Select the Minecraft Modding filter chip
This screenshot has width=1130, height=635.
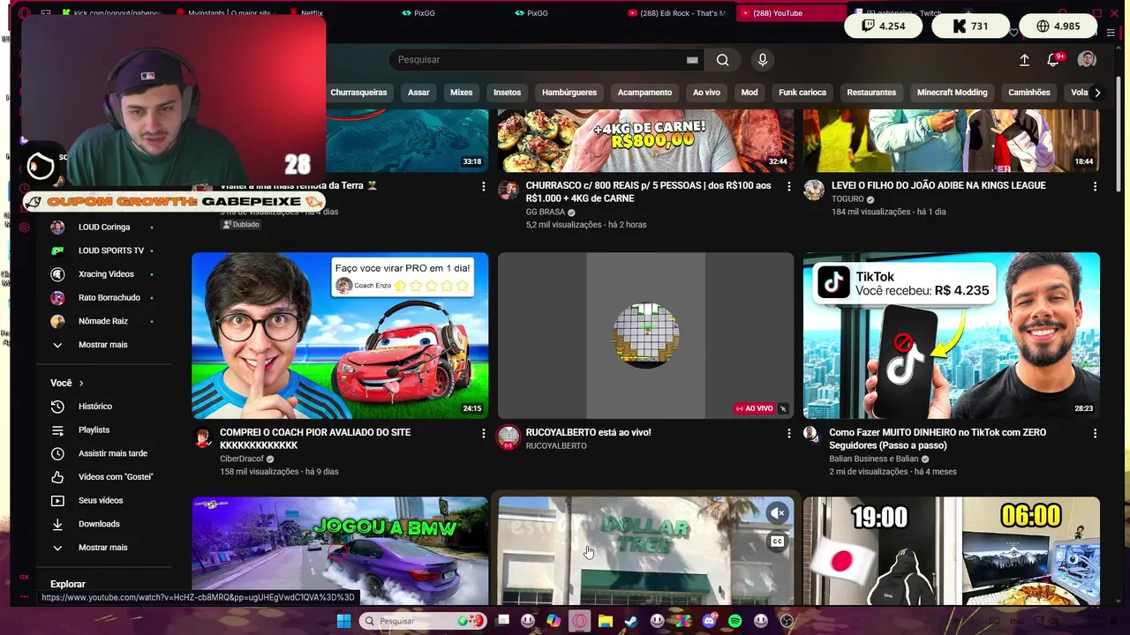tap(952, 93)
